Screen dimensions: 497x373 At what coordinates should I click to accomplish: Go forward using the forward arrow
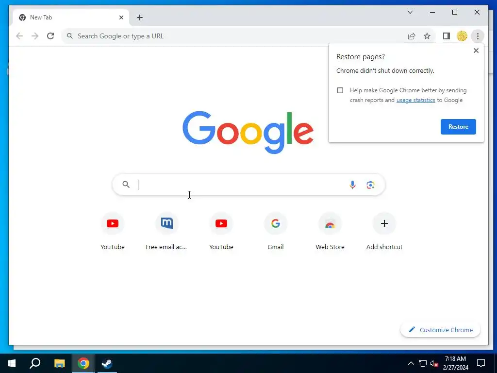[35, 36]
